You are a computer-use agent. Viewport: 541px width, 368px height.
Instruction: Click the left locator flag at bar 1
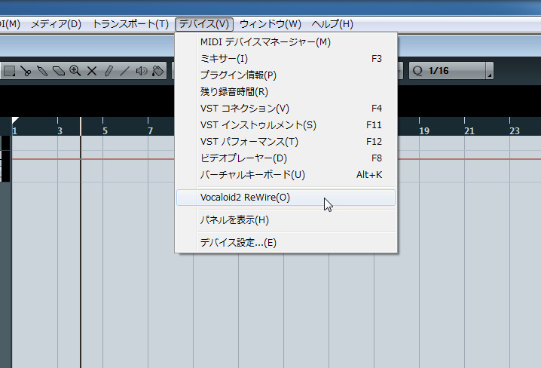[x=14, y=120]
